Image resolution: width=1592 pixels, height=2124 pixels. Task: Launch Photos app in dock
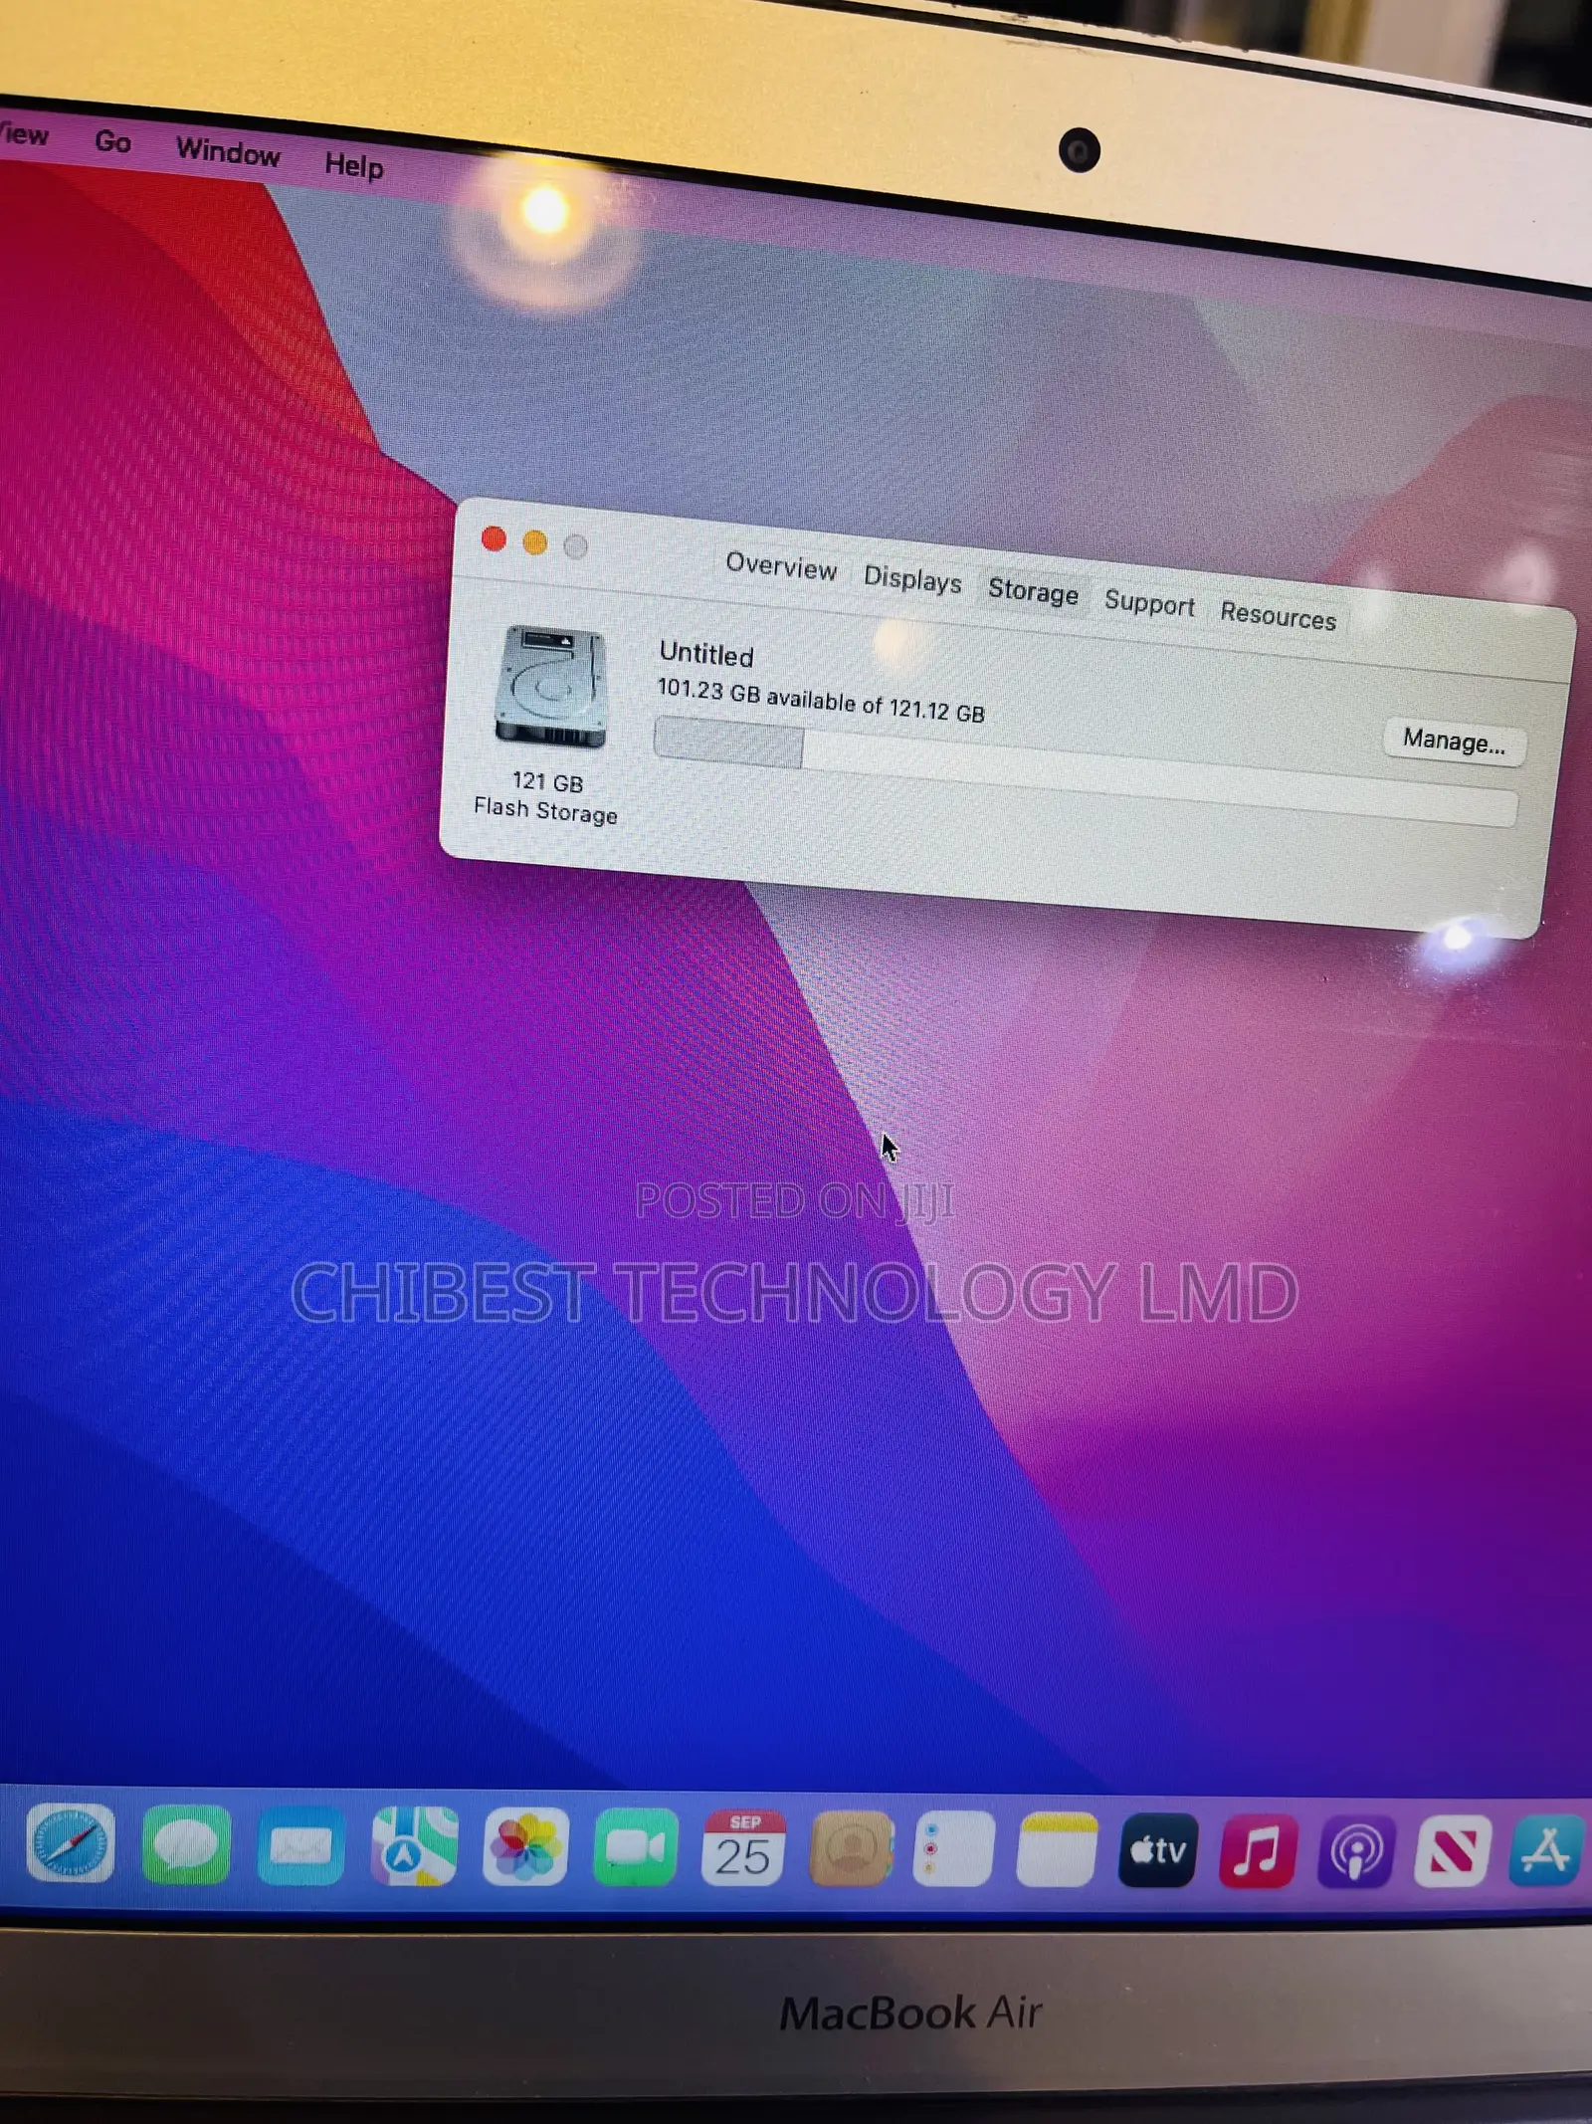pos(525,1847)
